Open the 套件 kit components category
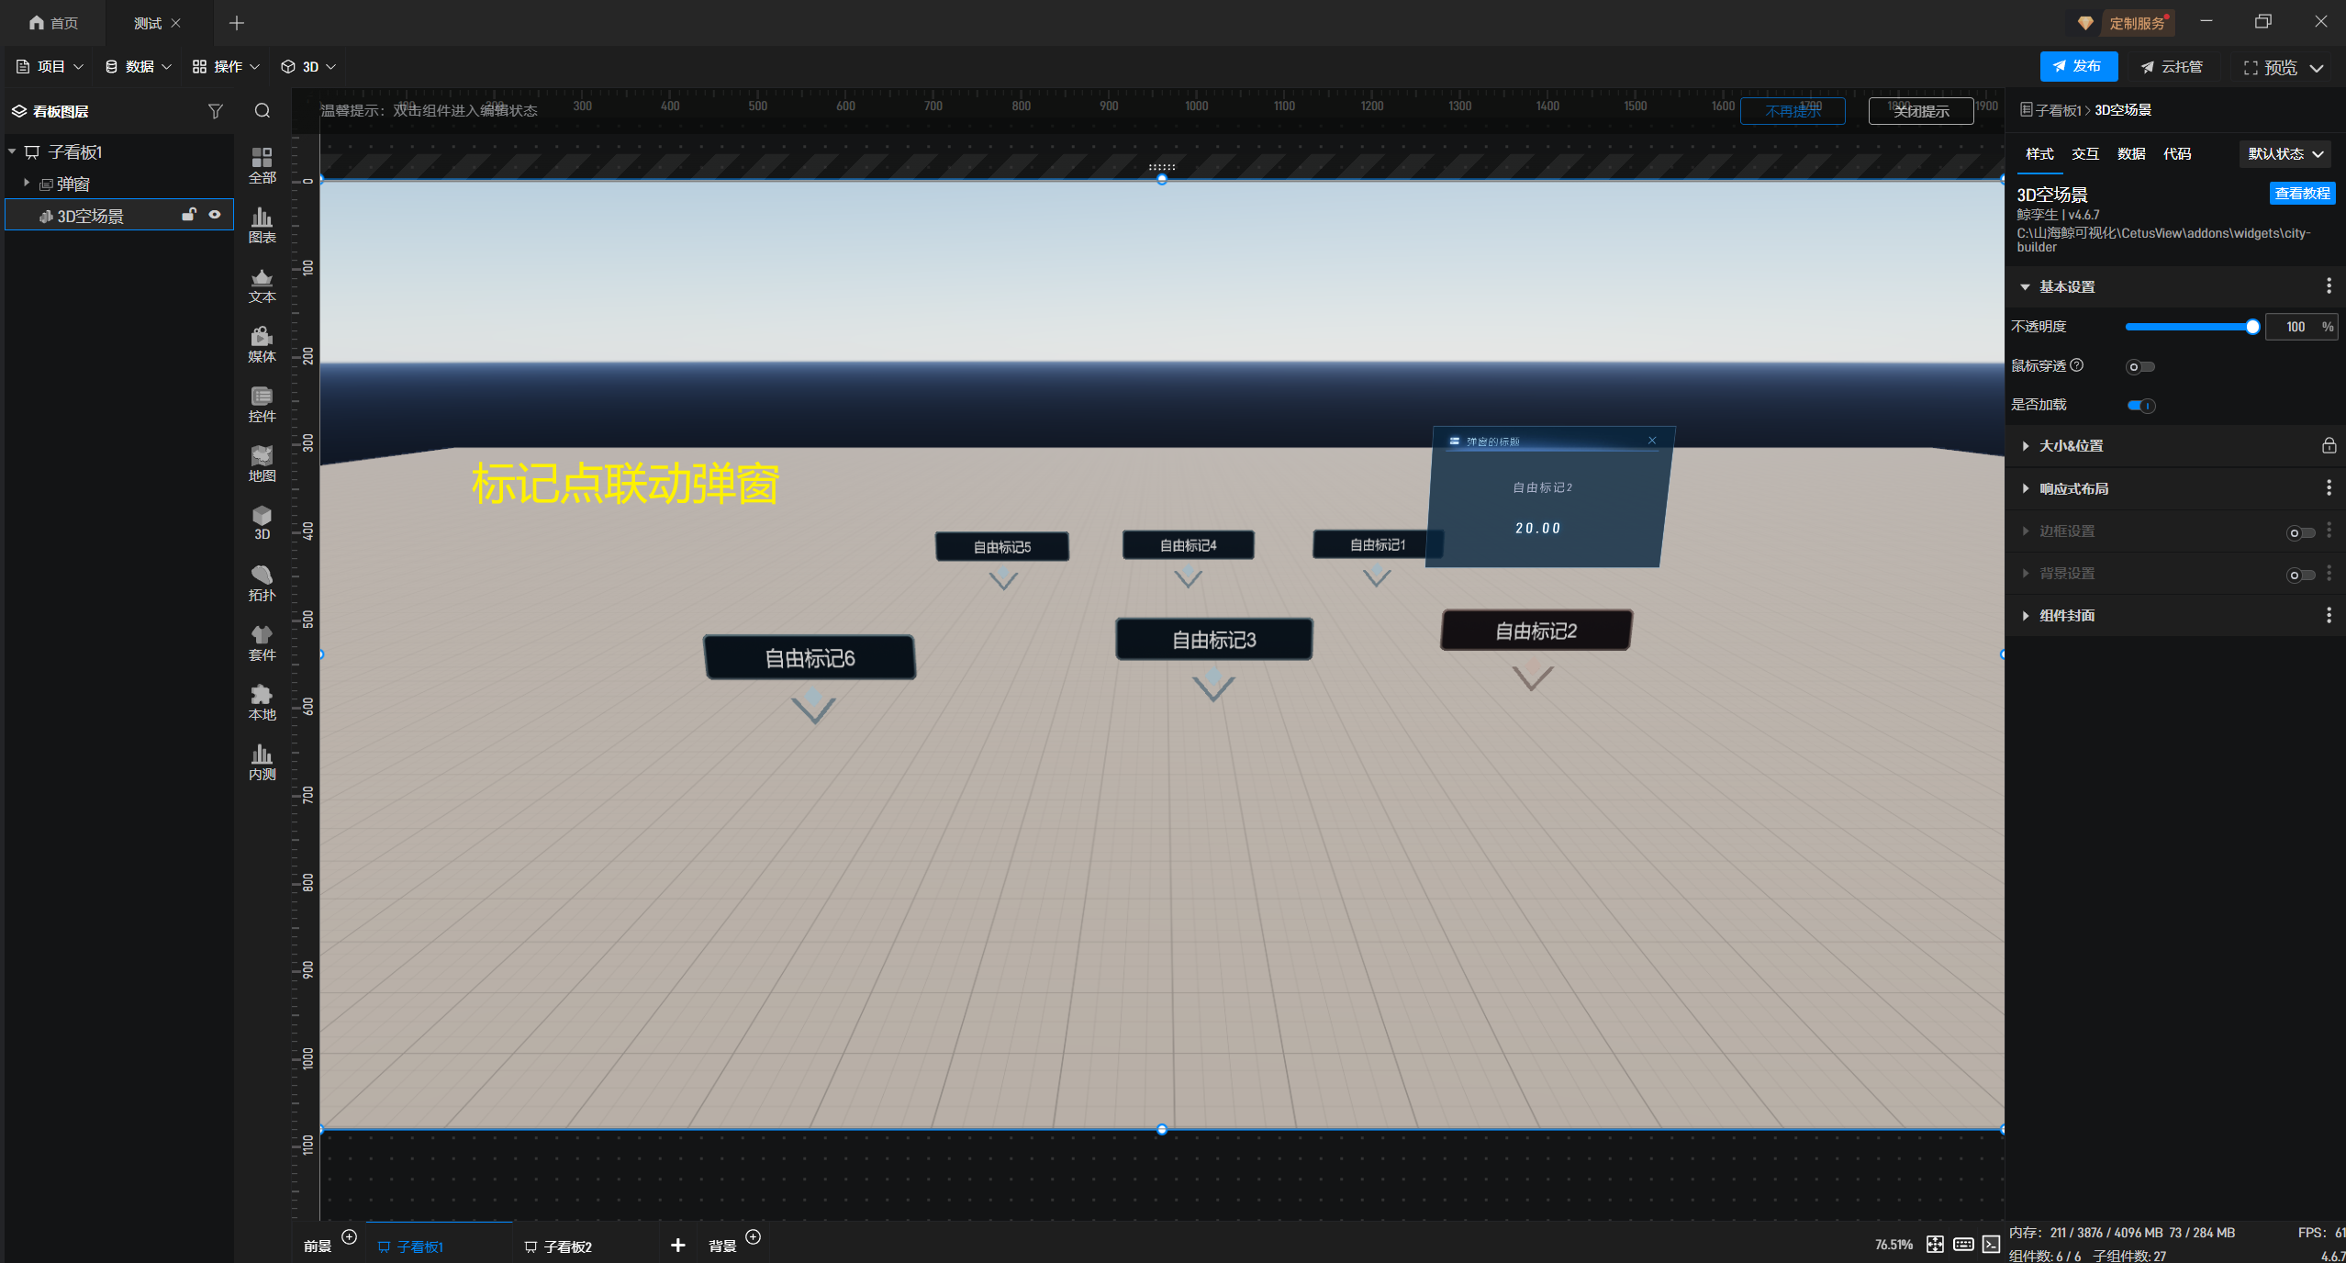This screenshot has width=2346, height=1263. pyautogui.click(x=262, y=643)
